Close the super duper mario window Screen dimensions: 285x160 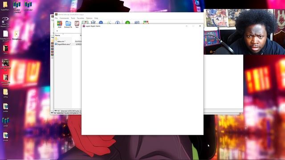pos(200,26)
